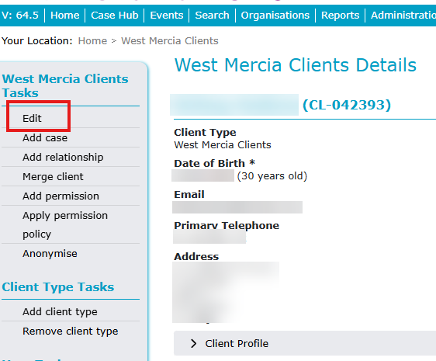The image size is (436, 361).
Task: Open Search in navigation bar
Action: pyautogui.click(x=212, y=15)
